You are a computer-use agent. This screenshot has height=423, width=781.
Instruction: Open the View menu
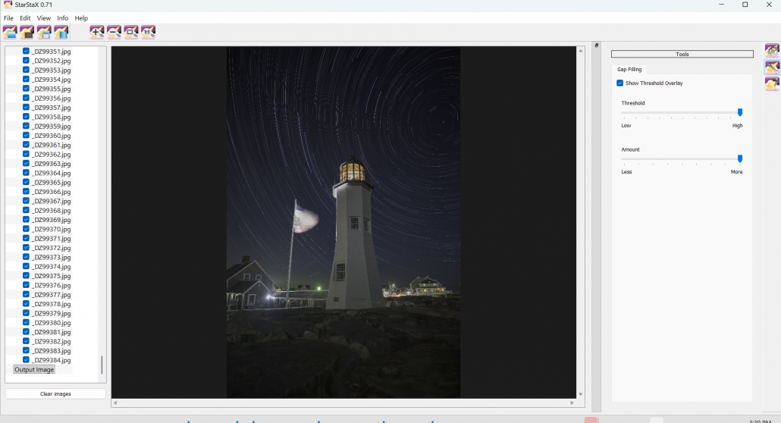point(44,18)
